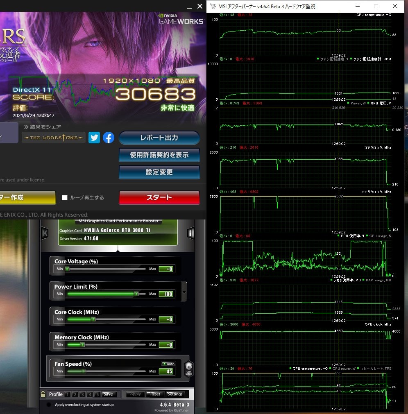
Task: Toggle the ループ再生する loop checkbox
Action: [65, 197]
